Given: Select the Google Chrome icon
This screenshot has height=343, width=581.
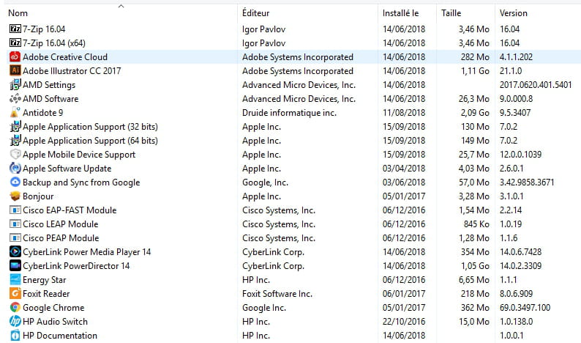Looking at the screenshot, I should 15,307.
